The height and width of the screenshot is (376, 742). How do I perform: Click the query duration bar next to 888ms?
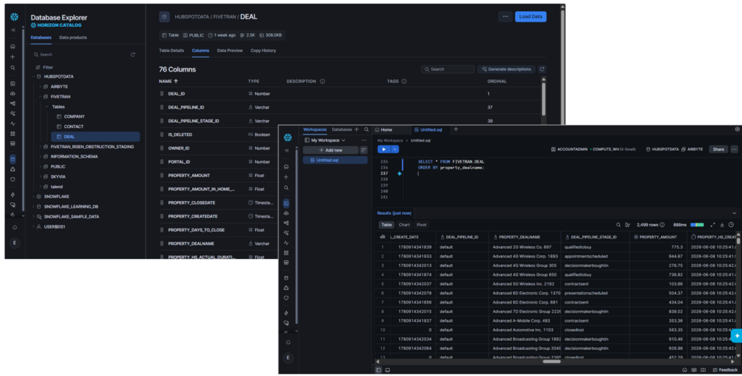[x=697, y=225]
